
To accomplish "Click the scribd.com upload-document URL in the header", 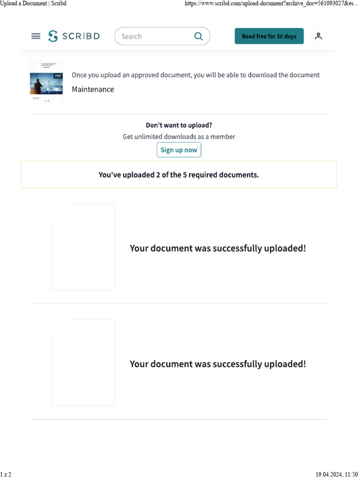I will (271, 3).
